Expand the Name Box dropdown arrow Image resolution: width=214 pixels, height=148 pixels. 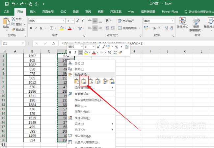click(x=23, y=43)
